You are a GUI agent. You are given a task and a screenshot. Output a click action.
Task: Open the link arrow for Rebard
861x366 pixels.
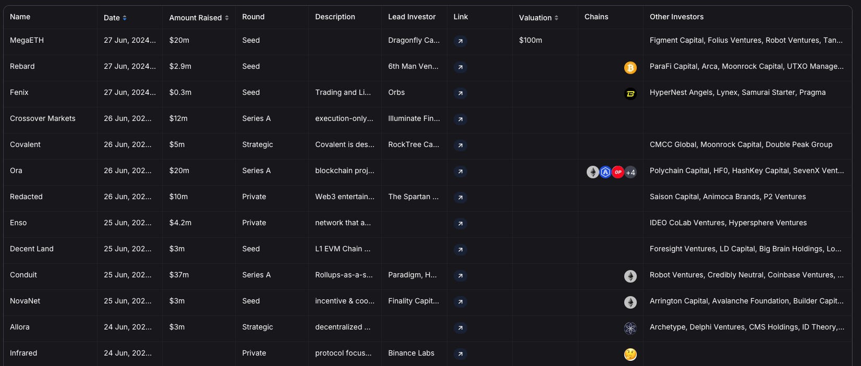460,67
